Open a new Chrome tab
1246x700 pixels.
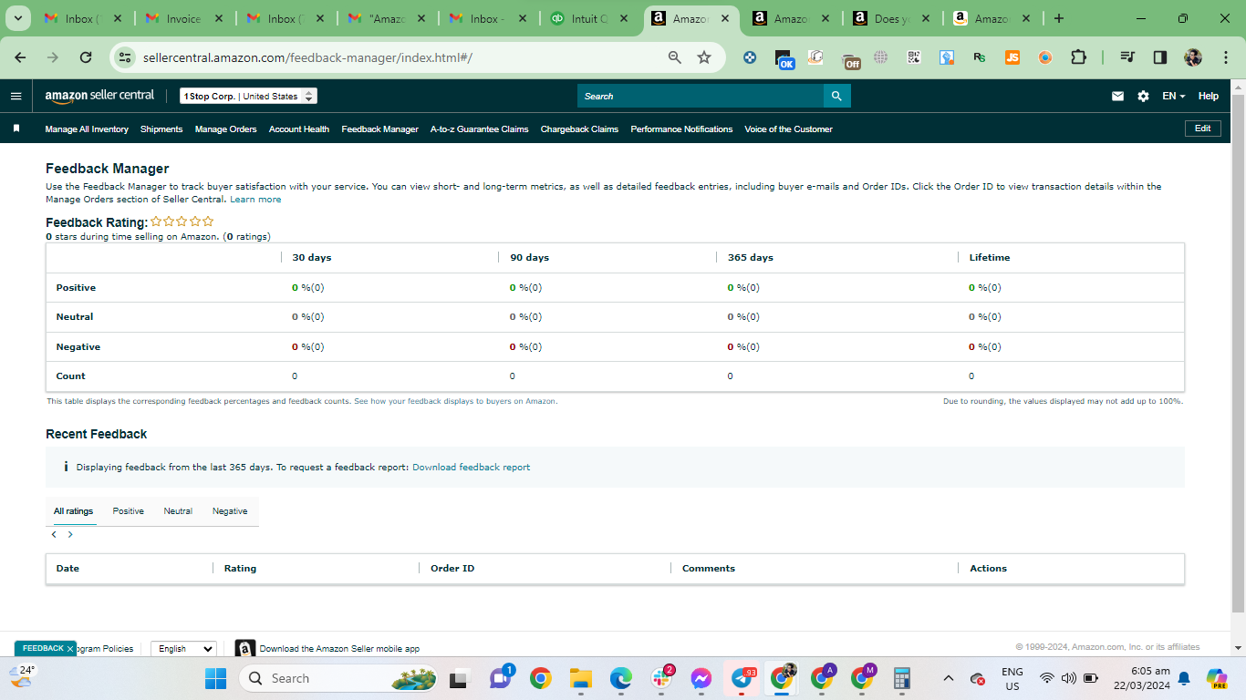pyautogui.click(x=1058, y=18)
